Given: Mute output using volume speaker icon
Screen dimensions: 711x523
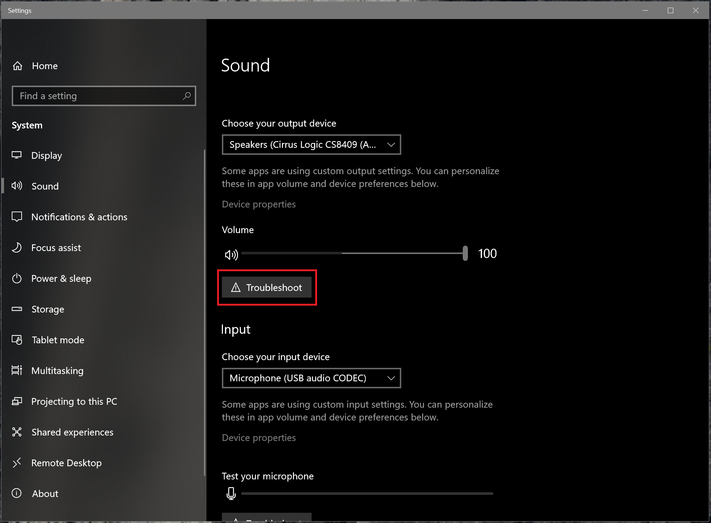Looking at the screenshot, I should (231, 254).
